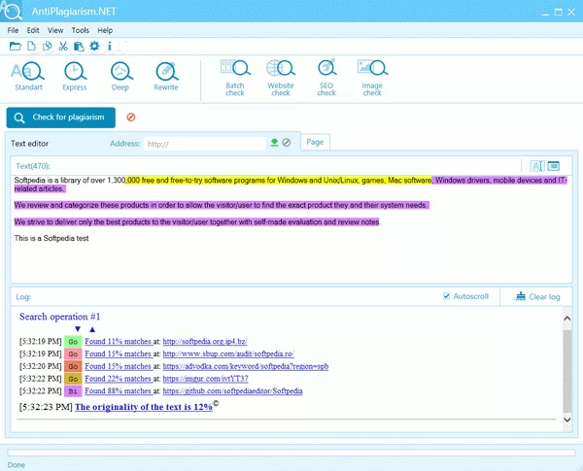
Task: Open Batch check tool
Action: coord(235,78)
